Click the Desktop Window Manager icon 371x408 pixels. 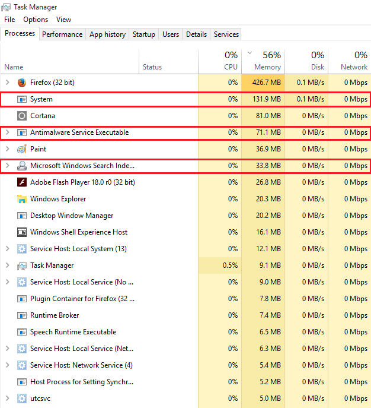[22, 216]
